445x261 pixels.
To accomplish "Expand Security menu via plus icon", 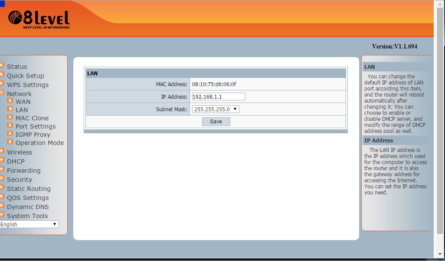I will pyautogui.click(x=2, y=178).
